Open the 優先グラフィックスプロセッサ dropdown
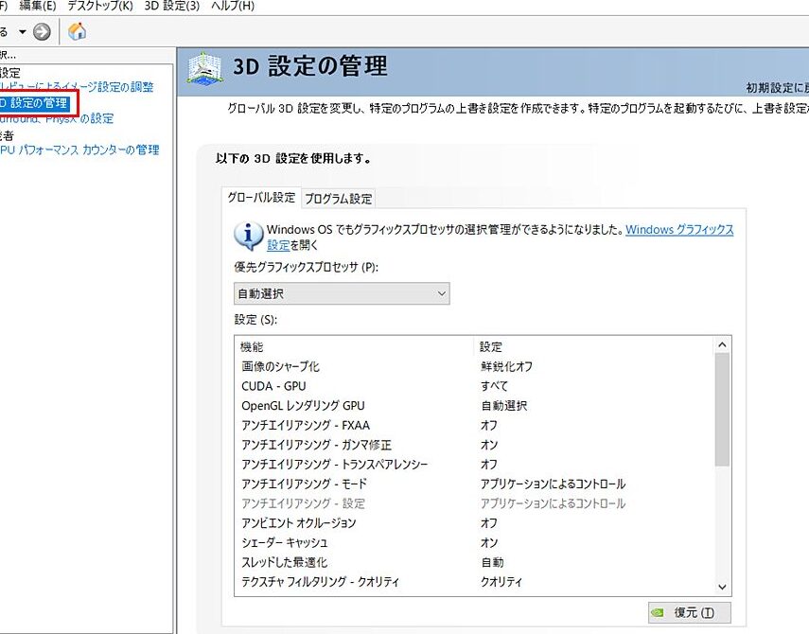The height and width of the screenshot is (634, 809). point(342,293)
